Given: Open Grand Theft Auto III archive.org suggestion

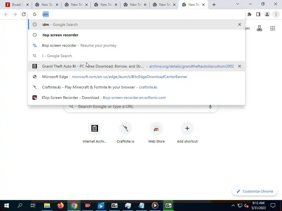Looking at the screenshot, I should point(137,66).
